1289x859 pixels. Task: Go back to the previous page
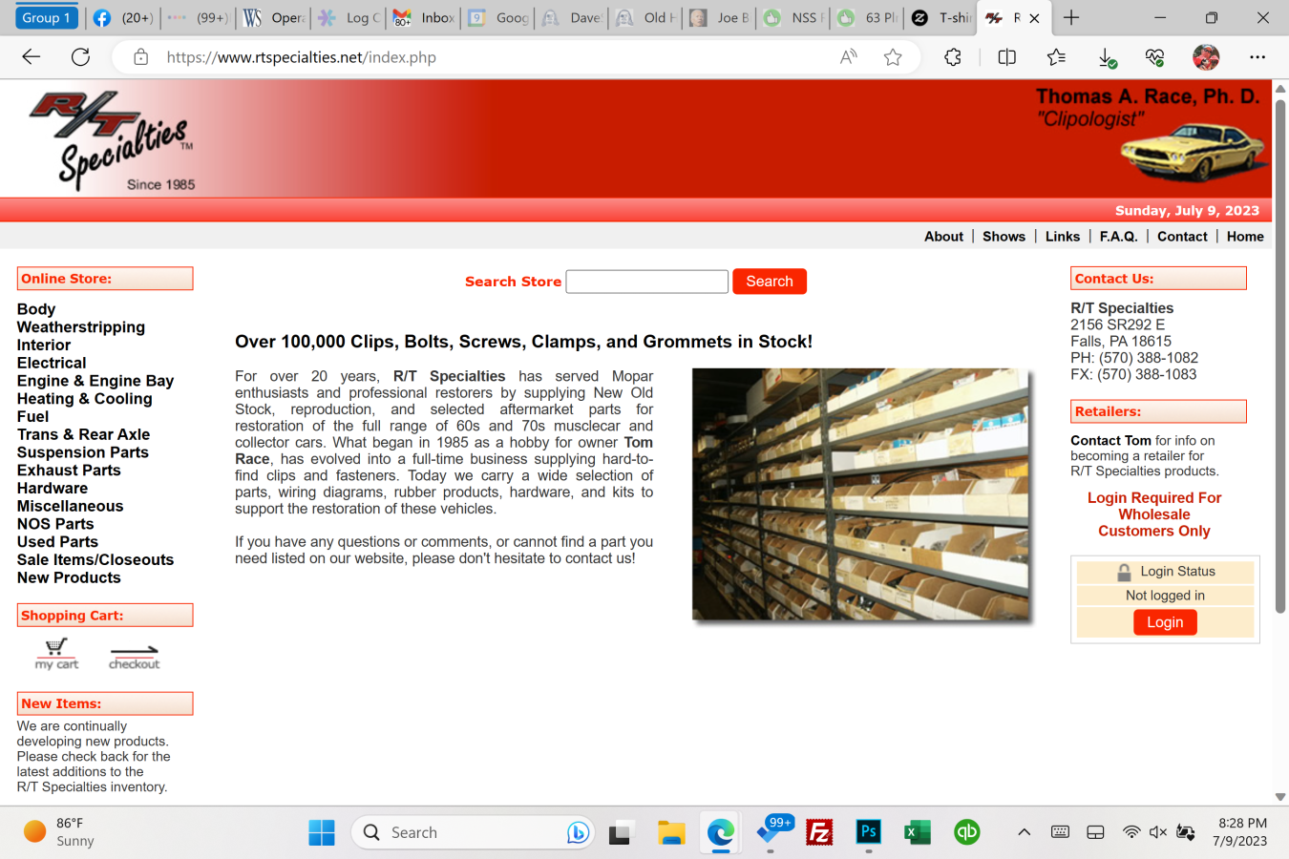[32, 57]
